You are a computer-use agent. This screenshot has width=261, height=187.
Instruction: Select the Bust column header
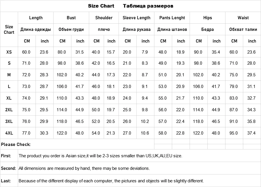pyautogui.click(x=71, y=18)
